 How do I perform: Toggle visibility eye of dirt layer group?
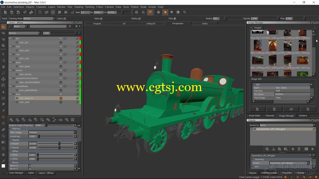tap(14, 39)
